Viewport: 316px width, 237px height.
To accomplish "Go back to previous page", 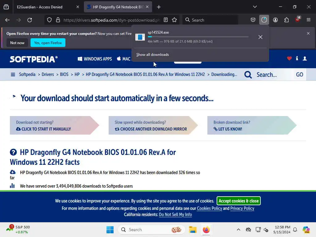I will [x=7, y=20].
